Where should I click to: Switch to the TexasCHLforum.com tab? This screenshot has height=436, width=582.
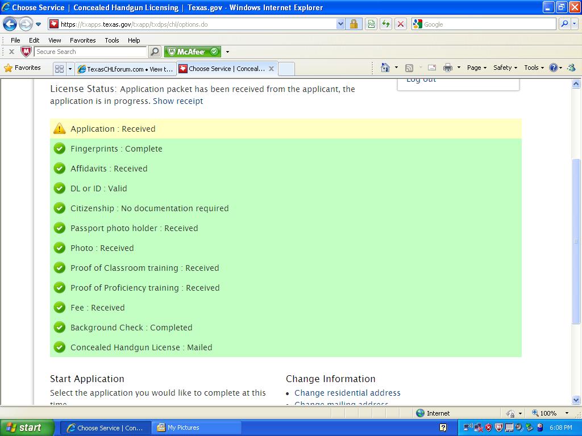coord(125,69)
